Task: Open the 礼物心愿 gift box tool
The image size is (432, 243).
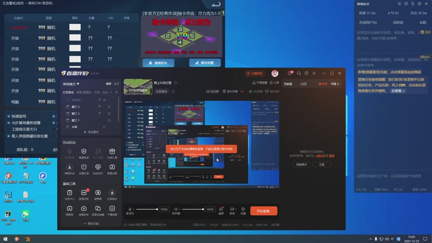Action: 112,151
